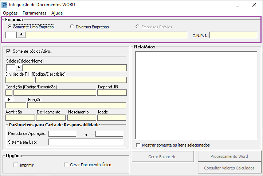
Task: Enable the Gerar Documento Único checkbox
Action: pyautogui.click(x=66, y=165)
